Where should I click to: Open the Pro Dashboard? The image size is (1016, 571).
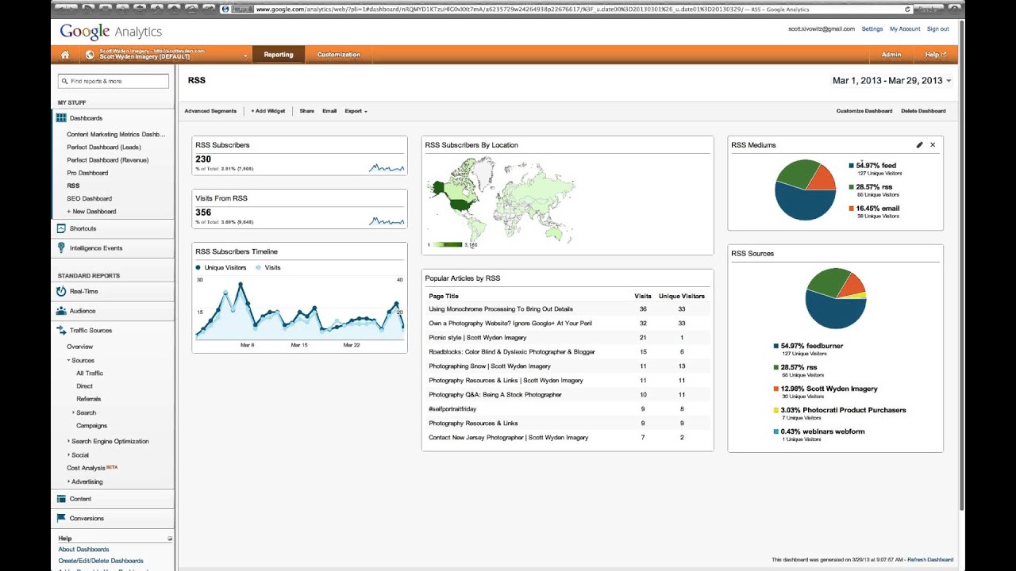pos(87,173)
